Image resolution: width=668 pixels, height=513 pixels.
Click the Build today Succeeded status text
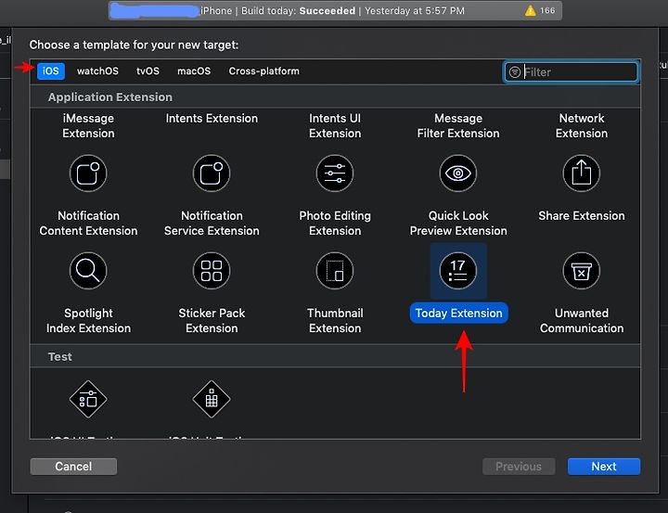[x=298, y=10]
